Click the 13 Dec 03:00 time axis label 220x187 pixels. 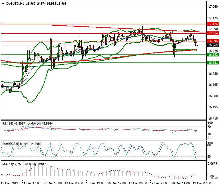(74, 183)
